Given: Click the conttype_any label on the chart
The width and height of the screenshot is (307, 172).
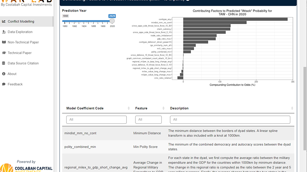Looking at the screenshot, I should tap(165, 19).
